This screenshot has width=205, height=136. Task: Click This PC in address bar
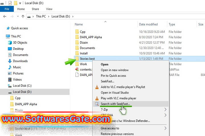(41, 16)
